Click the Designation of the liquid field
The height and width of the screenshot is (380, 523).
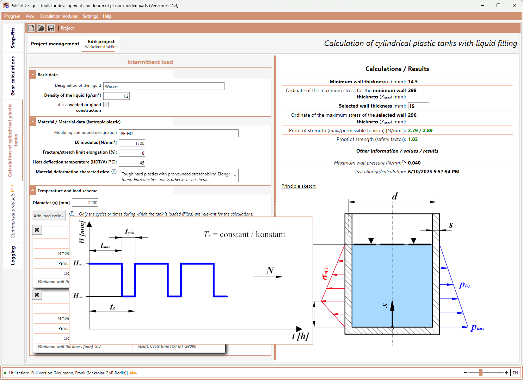pyautogui.click(x=164, y=86)
